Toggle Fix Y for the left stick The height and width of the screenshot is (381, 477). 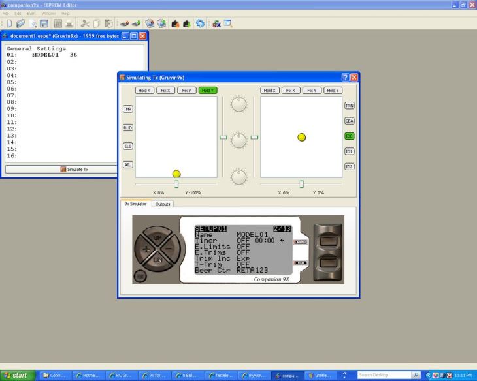(x=186, y=90)
